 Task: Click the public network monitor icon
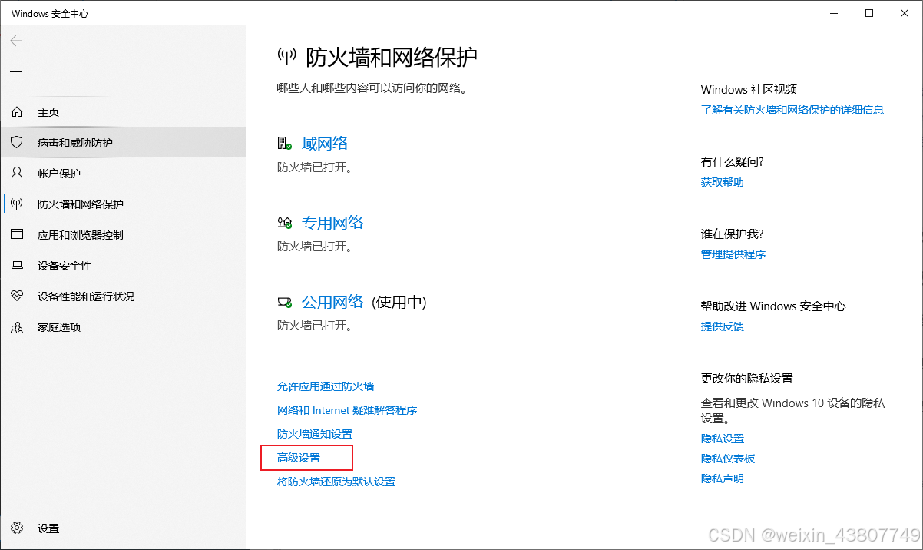click(285, 303)
